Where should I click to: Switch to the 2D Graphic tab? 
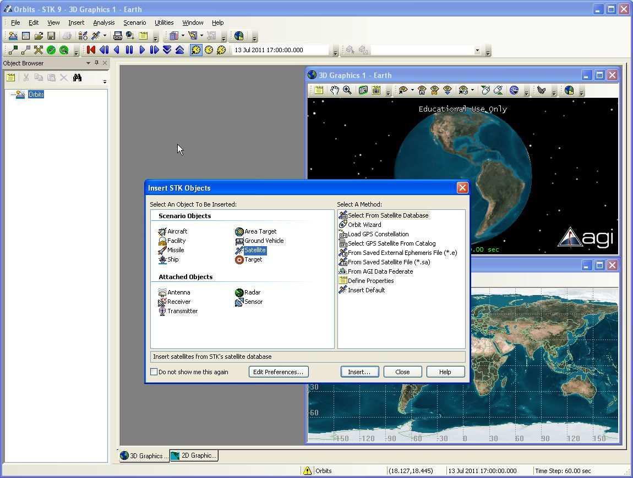(x=194, y=456)
